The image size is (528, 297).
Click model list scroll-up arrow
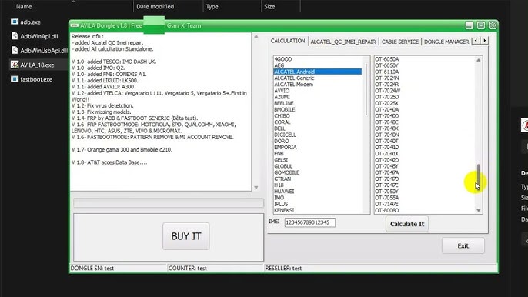point(479,60)
